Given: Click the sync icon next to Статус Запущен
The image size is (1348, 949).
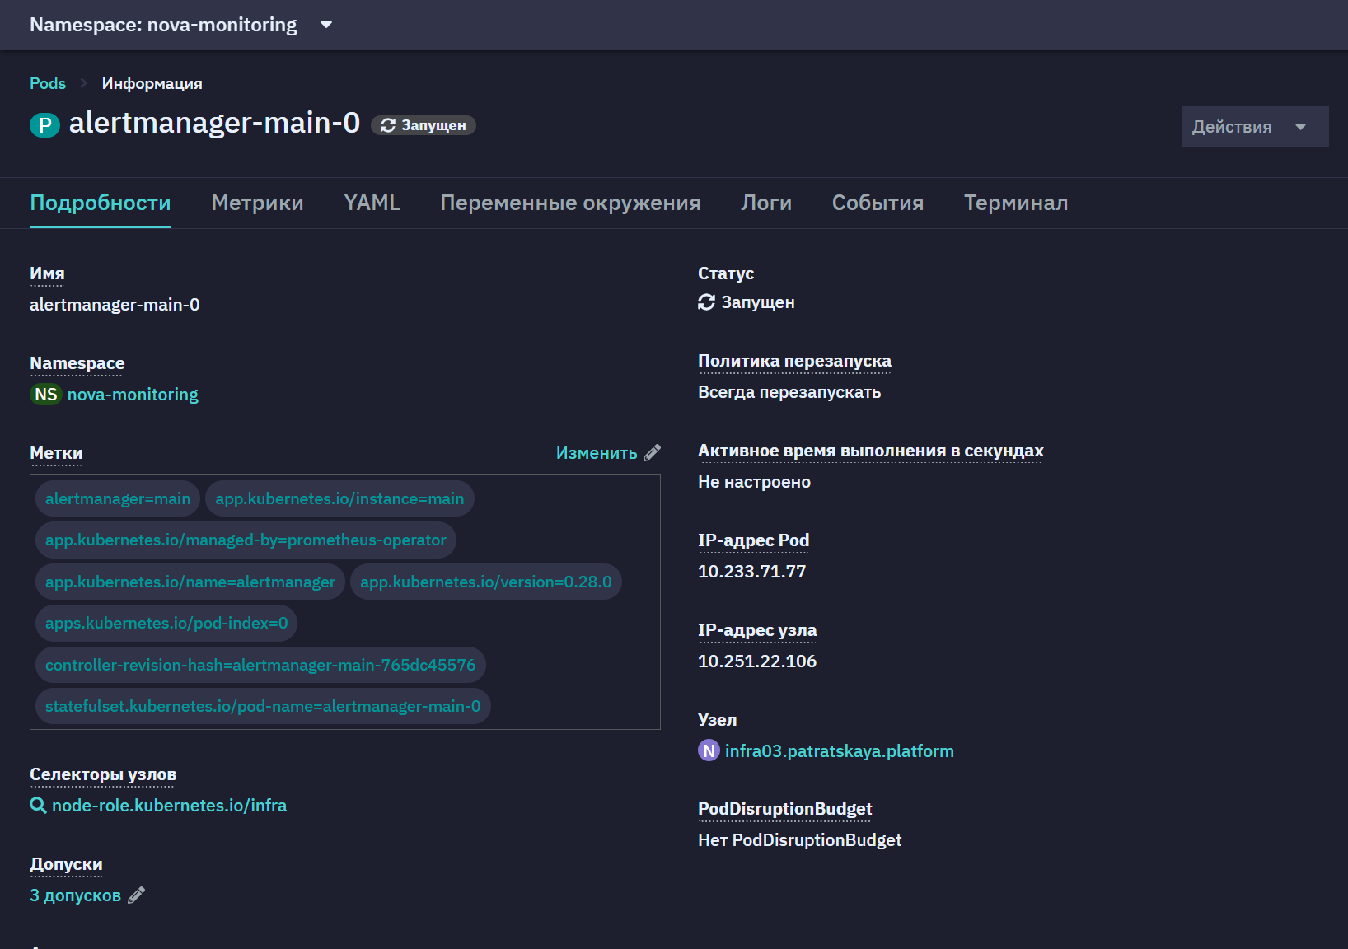Looking at the screenshot, I should click(706, 302).
